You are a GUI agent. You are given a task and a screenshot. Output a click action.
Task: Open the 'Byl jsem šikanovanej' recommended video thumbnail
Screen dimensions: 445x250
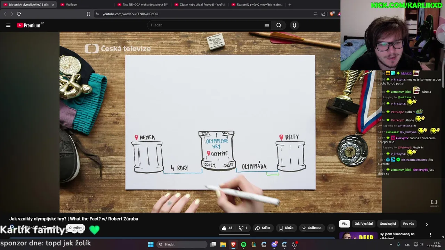[358, 236]
